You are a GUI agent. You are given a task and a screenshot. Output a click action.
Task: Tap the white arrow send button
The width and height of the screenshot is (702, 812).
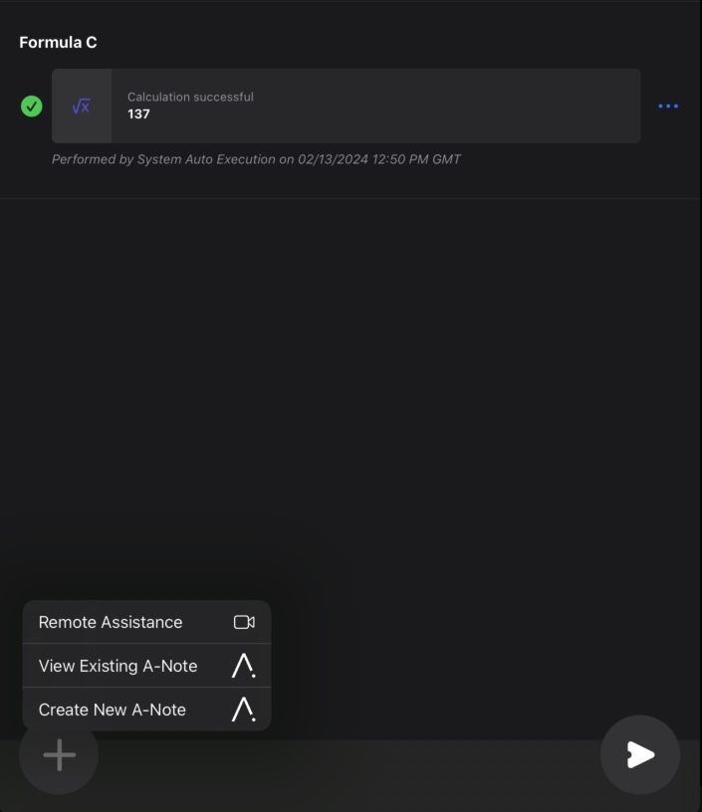pyautogui.click(x=640, y=754)
